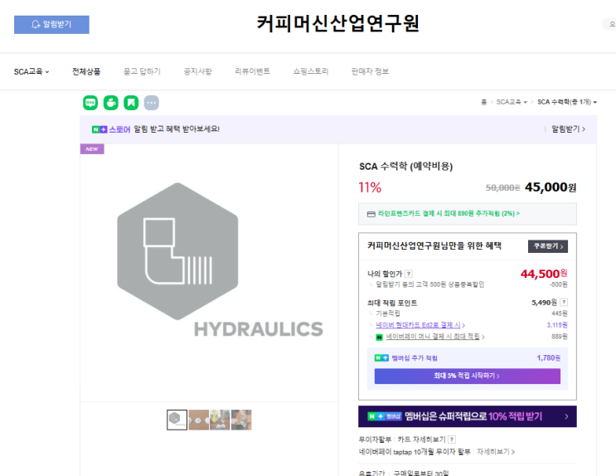This screenshot has height=476, width=616.
Task: Open the 멤버십 슈퍼적립 10% banner
Action: tap(467, 416)
